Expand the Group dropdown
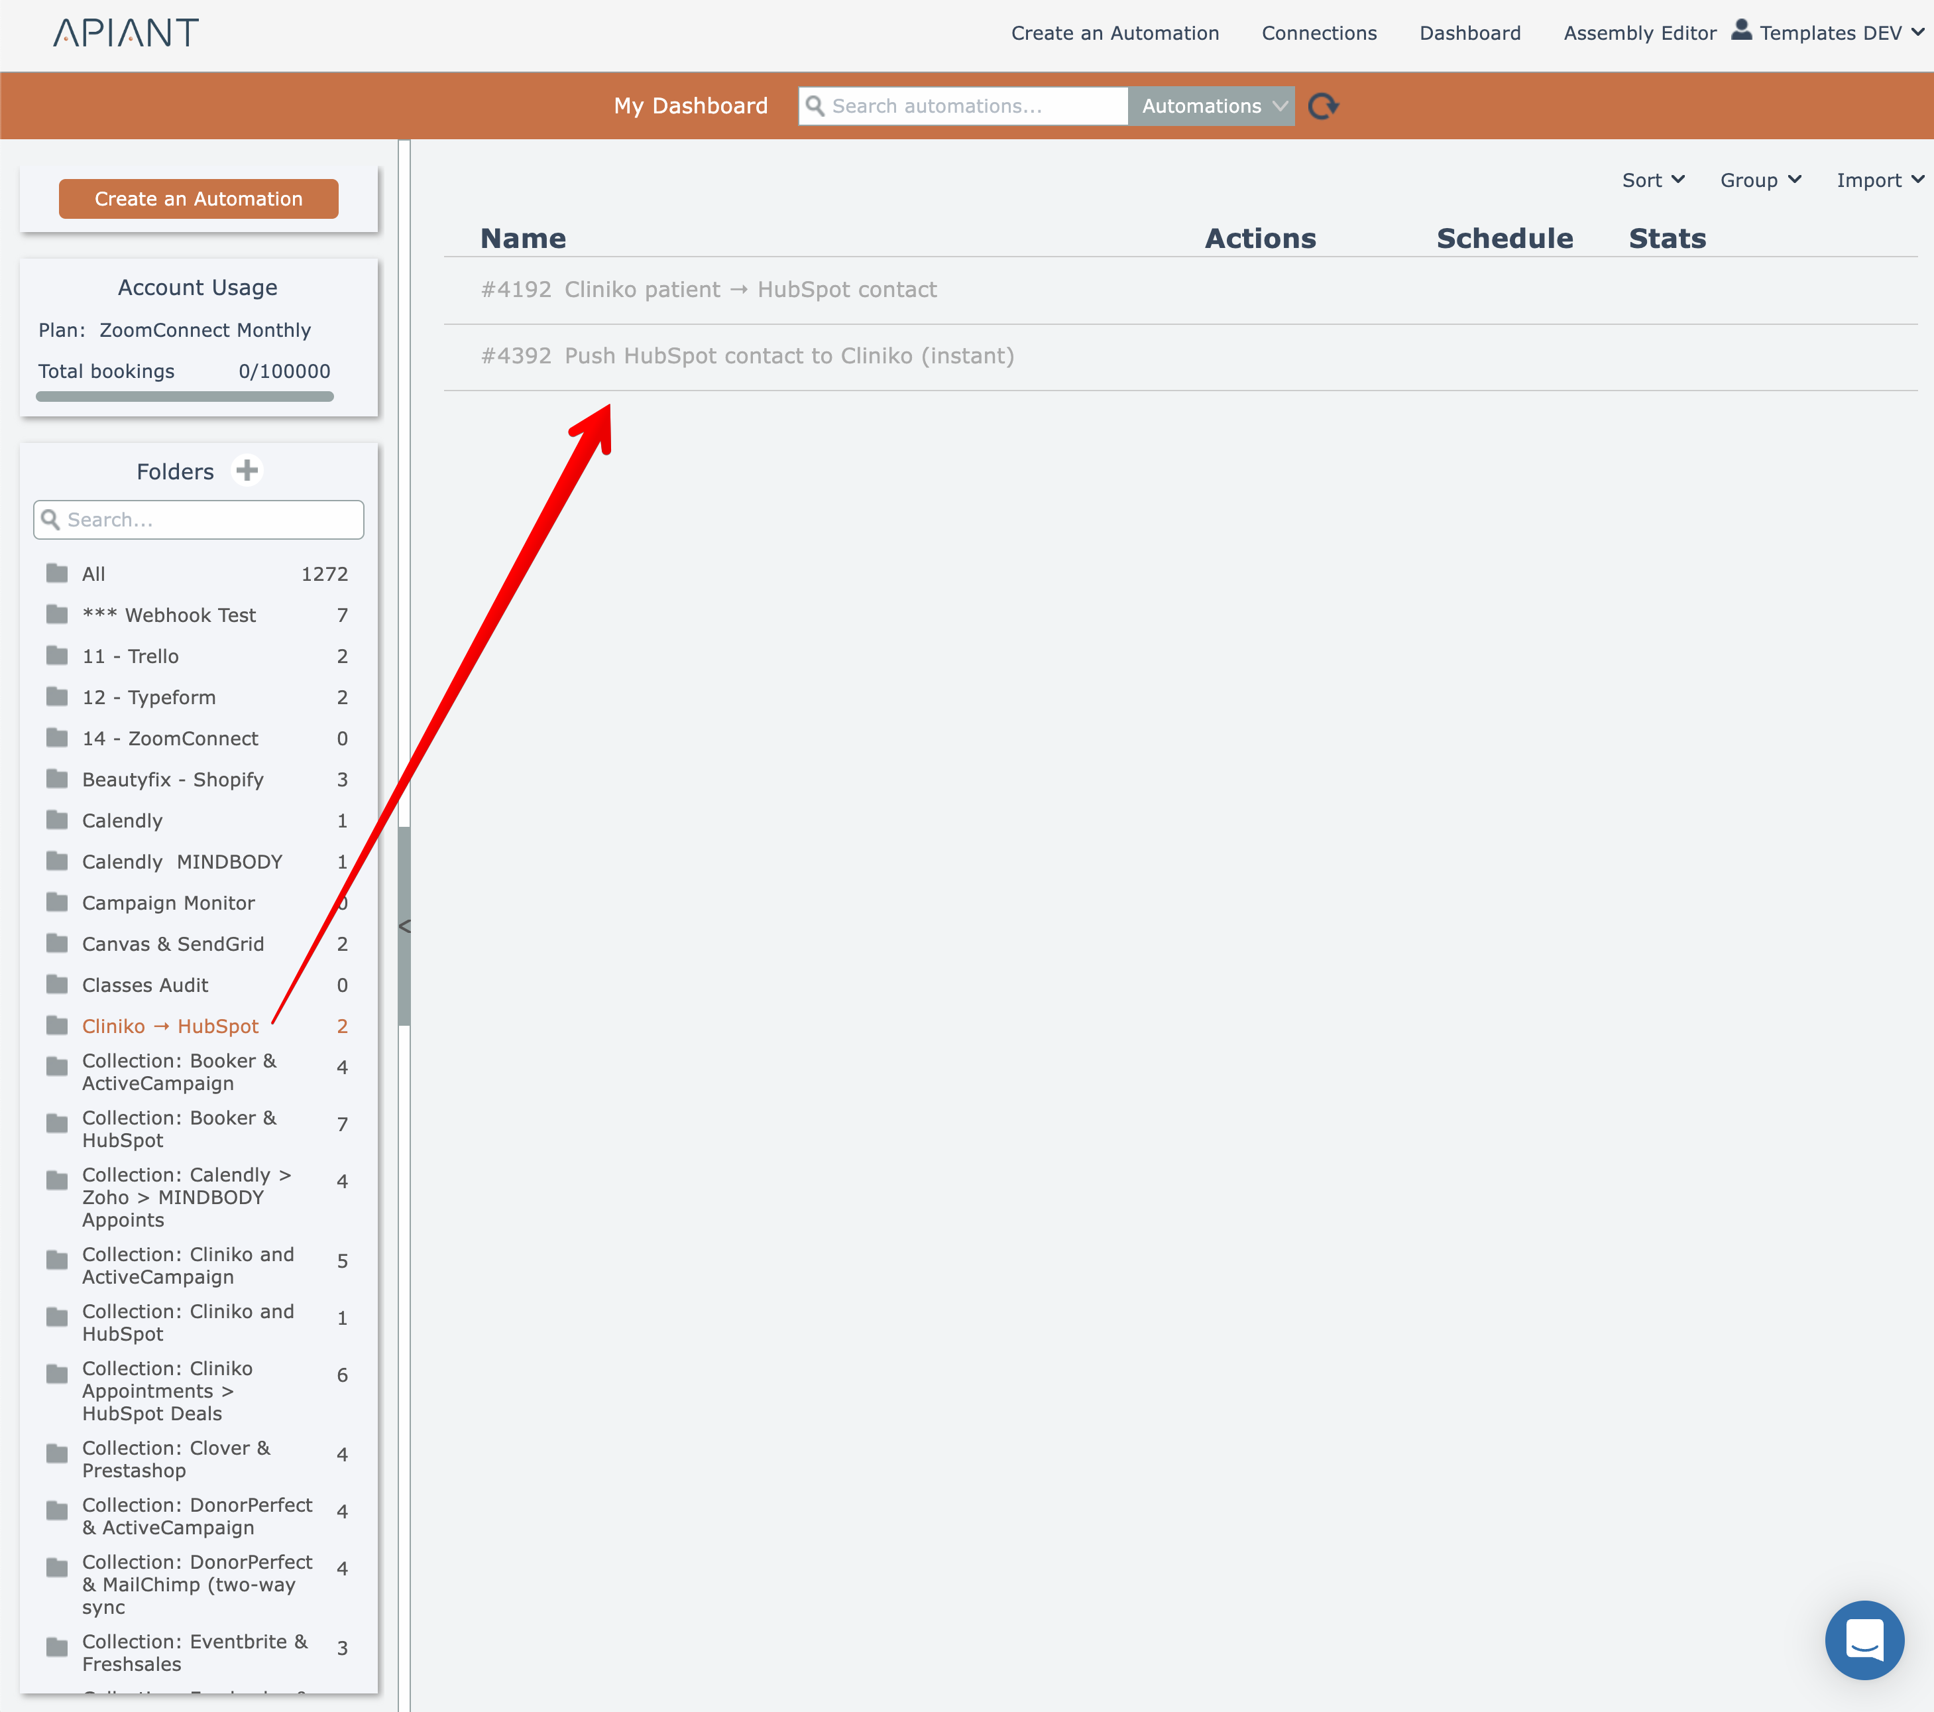Screen dimensions: 1934x1712 pos(1760,180)
